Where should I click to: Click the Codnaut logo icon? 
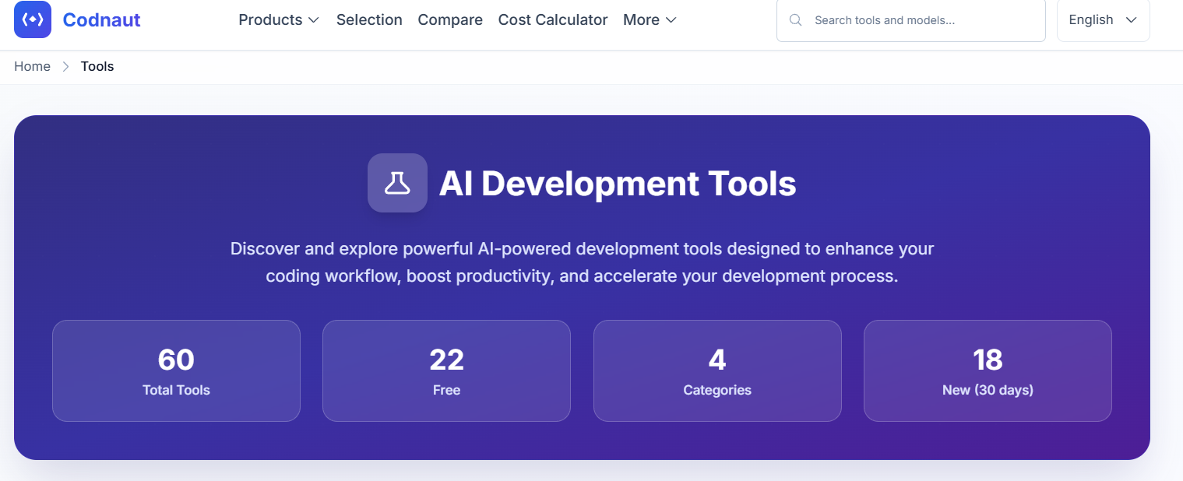tap(33, 19)
